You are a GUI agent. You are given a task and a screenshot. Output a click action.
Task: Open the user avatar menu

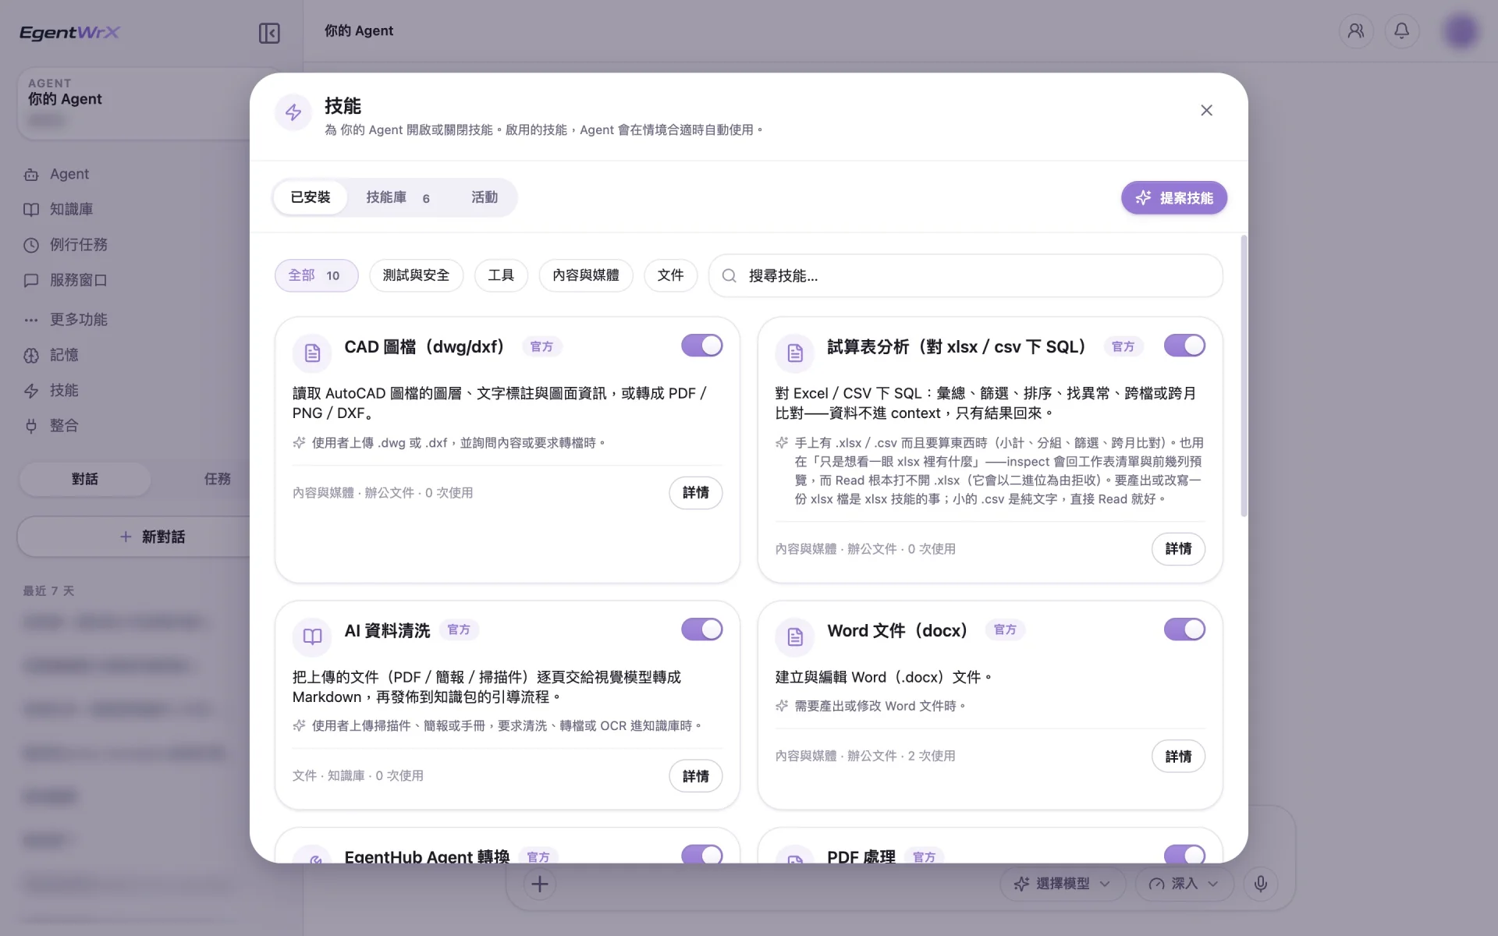[1461, 31]
